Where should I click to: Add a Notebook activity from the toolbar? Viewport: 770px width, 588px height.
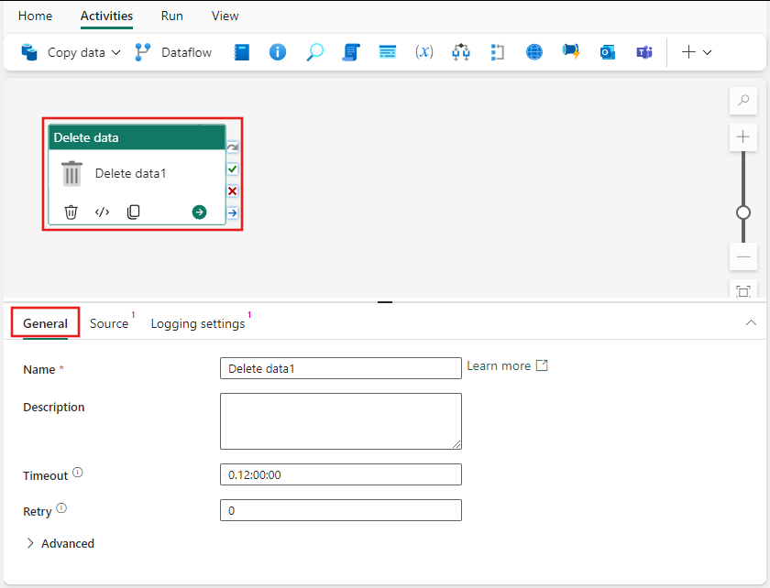click(241, 52)
